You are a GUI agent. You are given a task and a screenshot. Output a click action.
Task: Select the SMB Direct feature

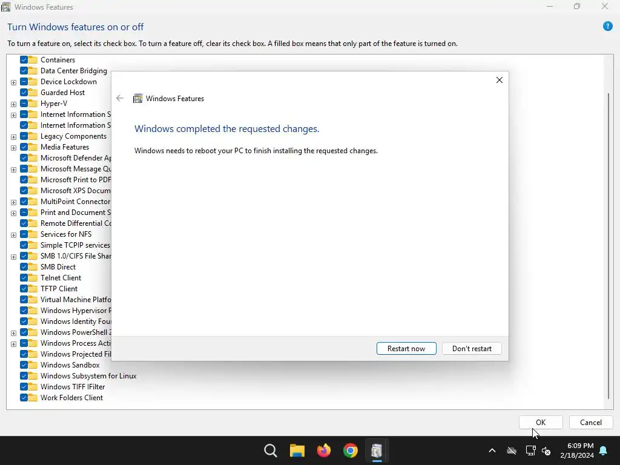coord(58,267)
